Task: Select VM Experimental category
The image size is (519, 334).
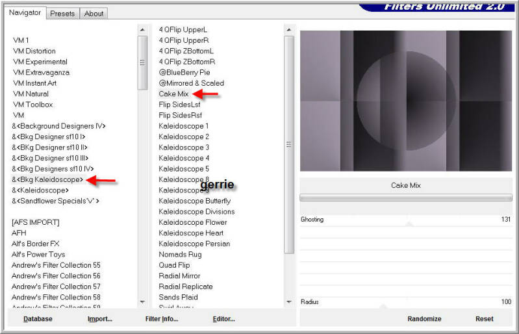Action: [x=40, y=62]
